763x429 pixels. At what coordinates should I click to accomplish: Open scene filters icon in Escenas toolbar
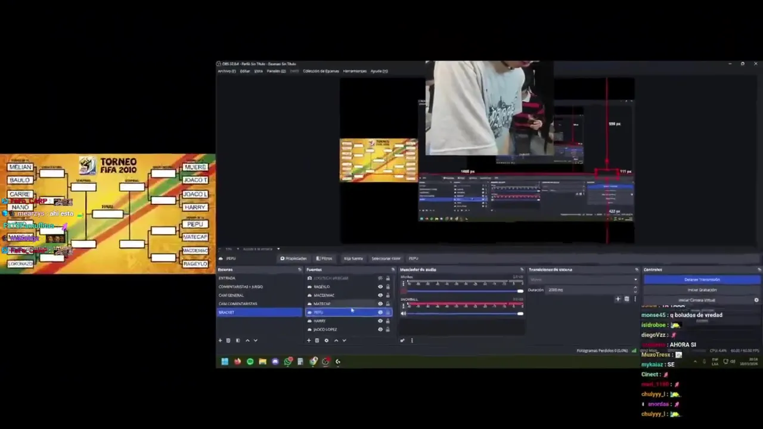click(238, 340)
